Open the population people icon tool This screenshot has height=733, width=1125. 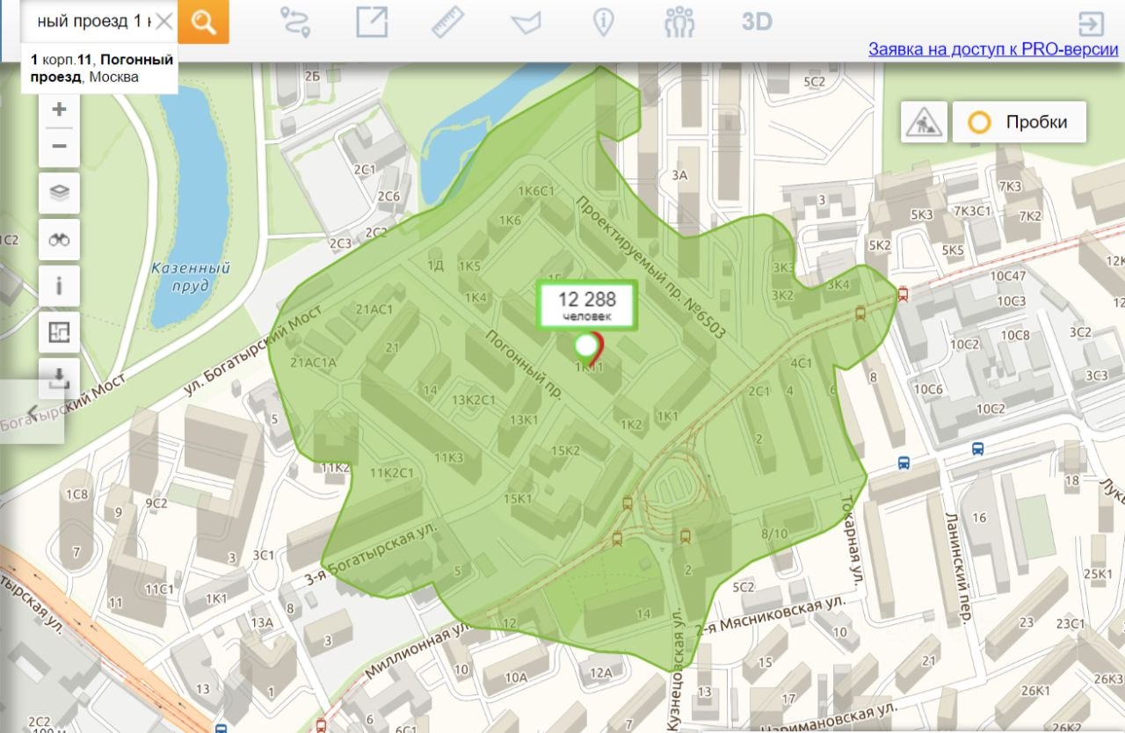tap(679, 22)
